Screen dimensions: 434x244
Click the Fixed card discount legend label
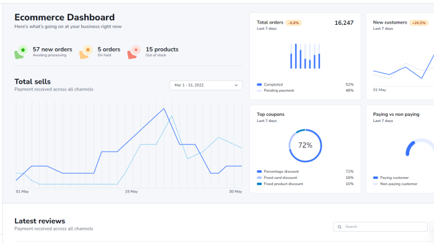pos(280,178)
